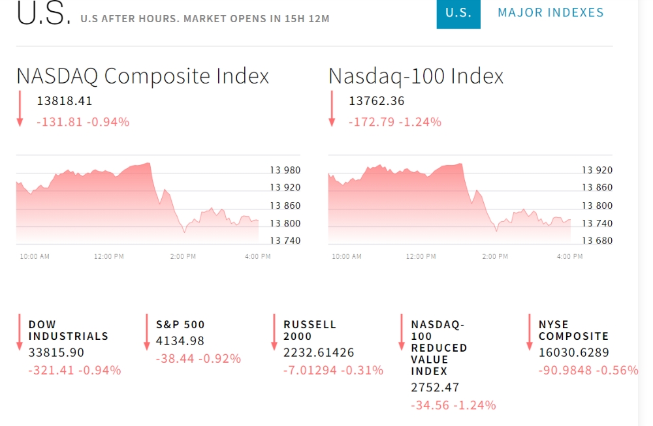Click the NASDAQ Composite chart peak
Screen dimensions: 653x426
(x=149, y=164)
